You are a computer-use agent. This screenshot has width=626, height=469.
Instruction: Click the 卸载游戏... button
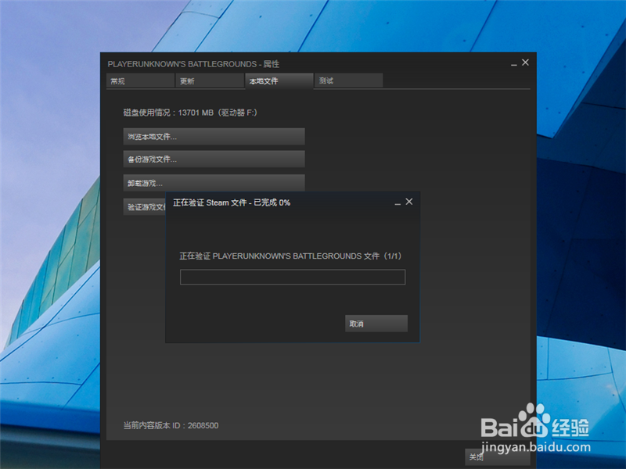click(214, 183)
